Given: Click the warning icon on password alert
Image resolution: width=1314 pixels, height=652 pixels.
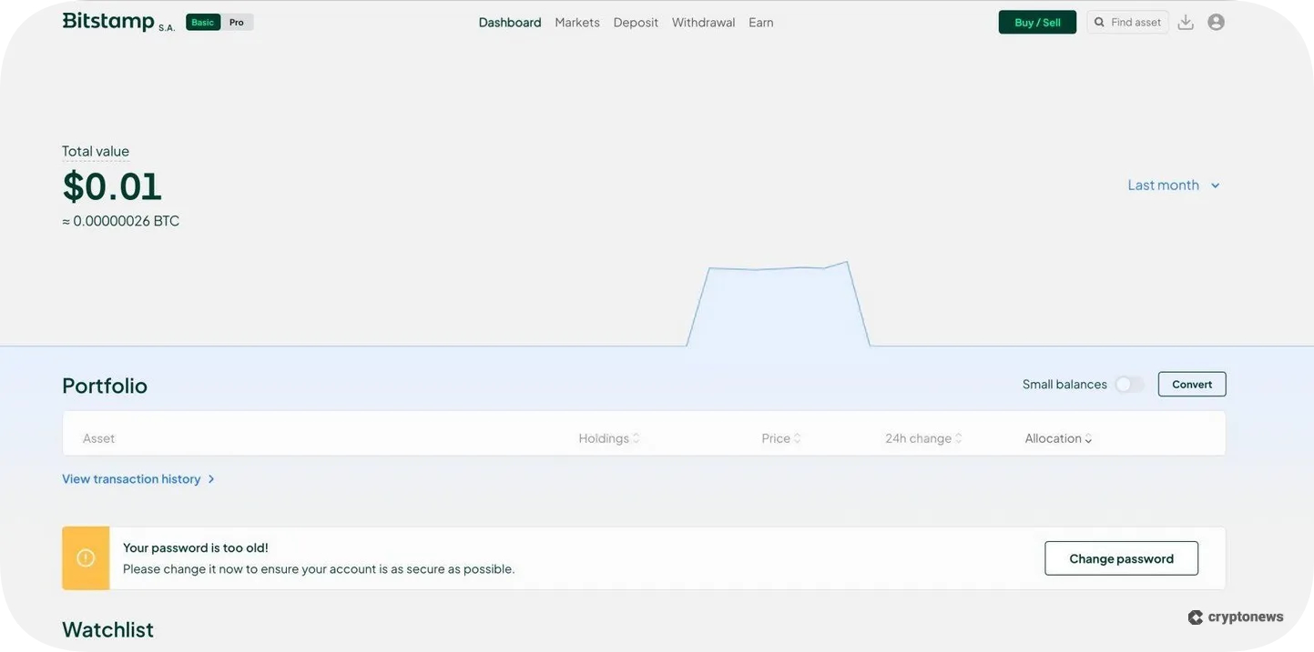Looking at the screenshot, I should coord(85,557).
